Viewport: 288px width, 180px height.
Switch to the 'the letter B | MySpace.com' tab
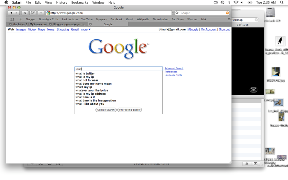(28, 24)
